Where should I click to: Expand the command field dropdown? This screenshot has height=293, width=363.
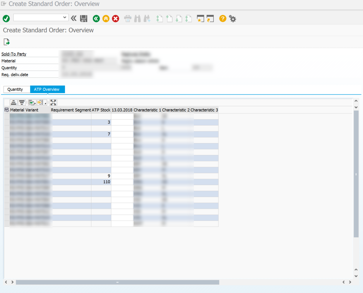click(65, 18)
